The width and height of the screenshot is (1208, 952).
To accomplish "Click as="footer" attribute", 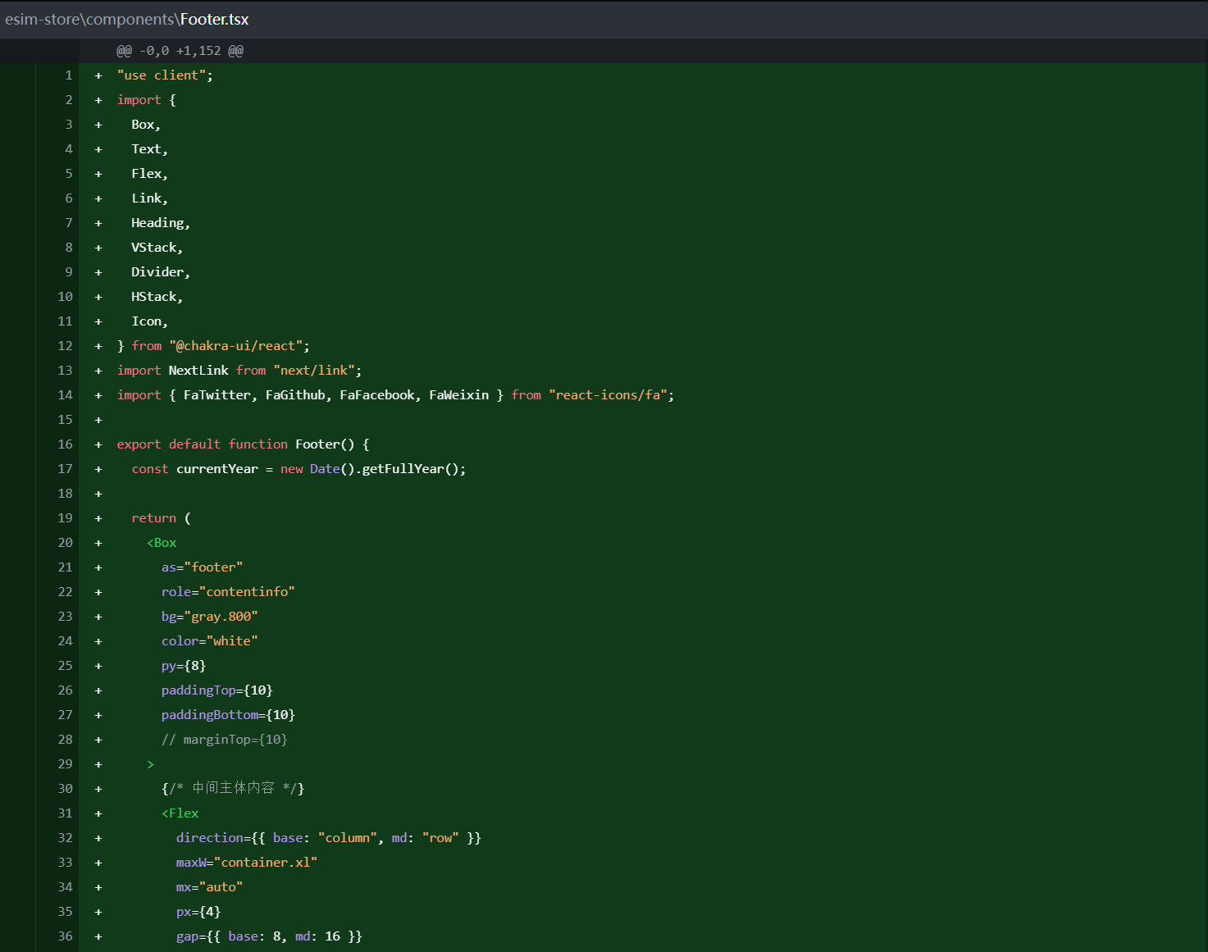I will pos(202,567).
